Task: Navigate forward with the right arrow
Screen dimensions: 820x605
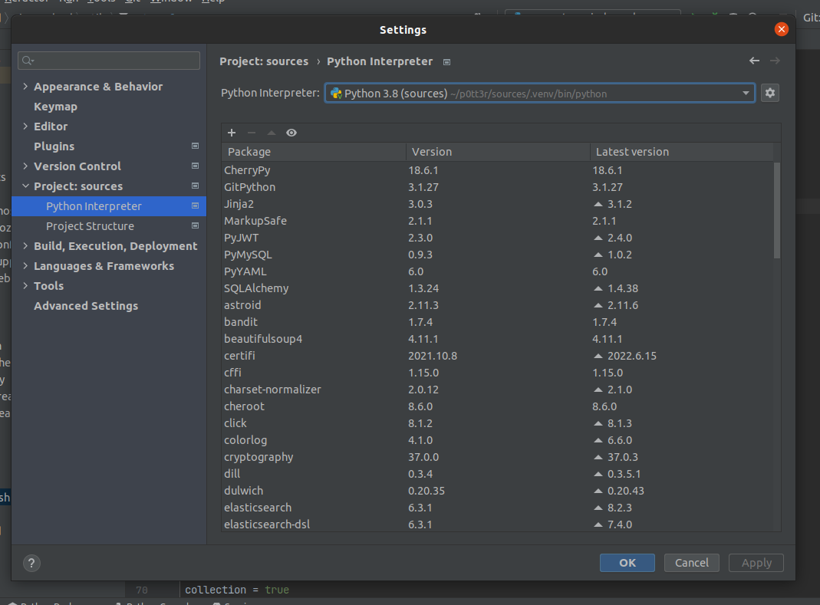Action: [775, 61]
